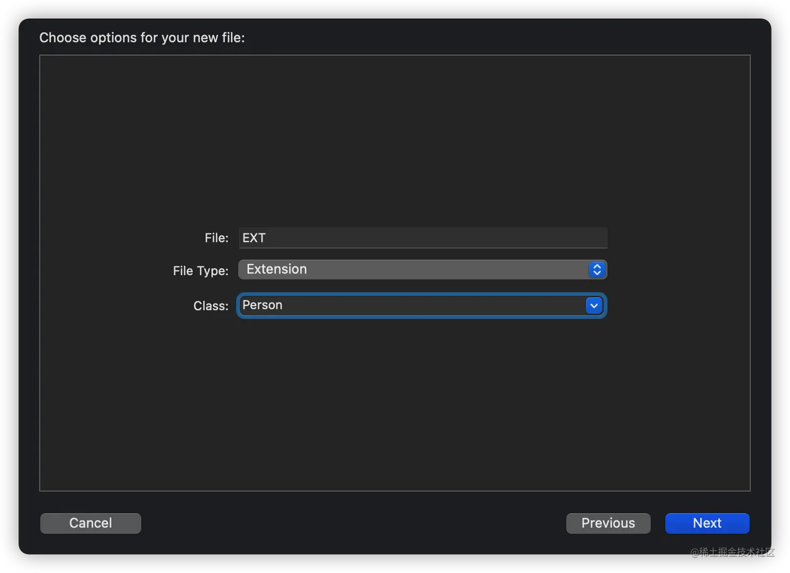
Task: Place cursor on "Person" text in Class field
Action: point(262,305)
